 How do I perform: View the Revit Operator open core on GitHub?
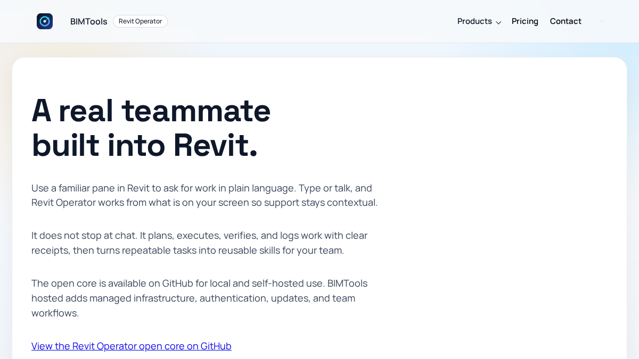(x=132, y=346)
